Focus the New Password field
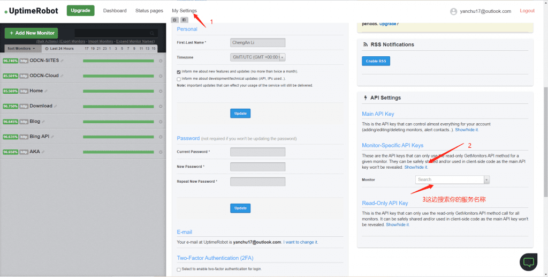 [257, 167]
